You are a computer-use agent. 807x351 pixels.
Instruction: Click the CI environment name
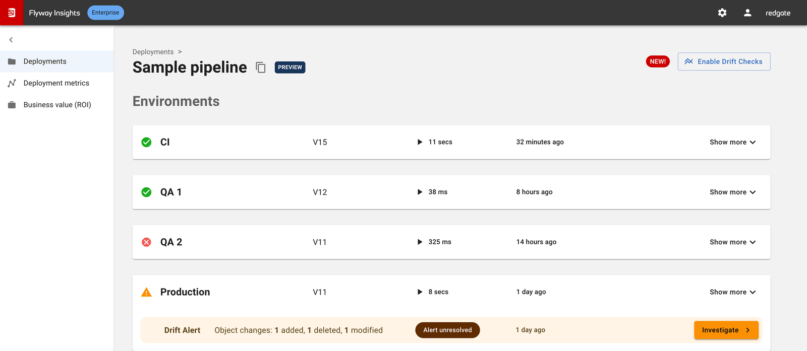coord(165,142)
